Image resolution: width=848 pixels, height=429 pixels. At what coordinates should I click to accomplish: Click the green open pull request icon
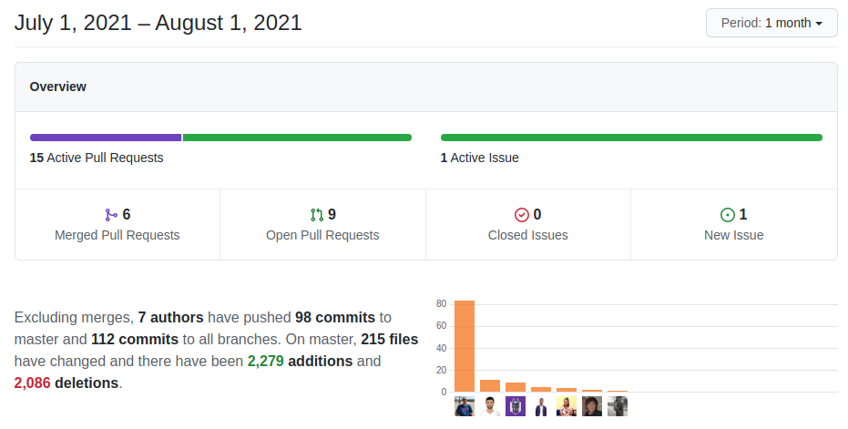[317, 215]
